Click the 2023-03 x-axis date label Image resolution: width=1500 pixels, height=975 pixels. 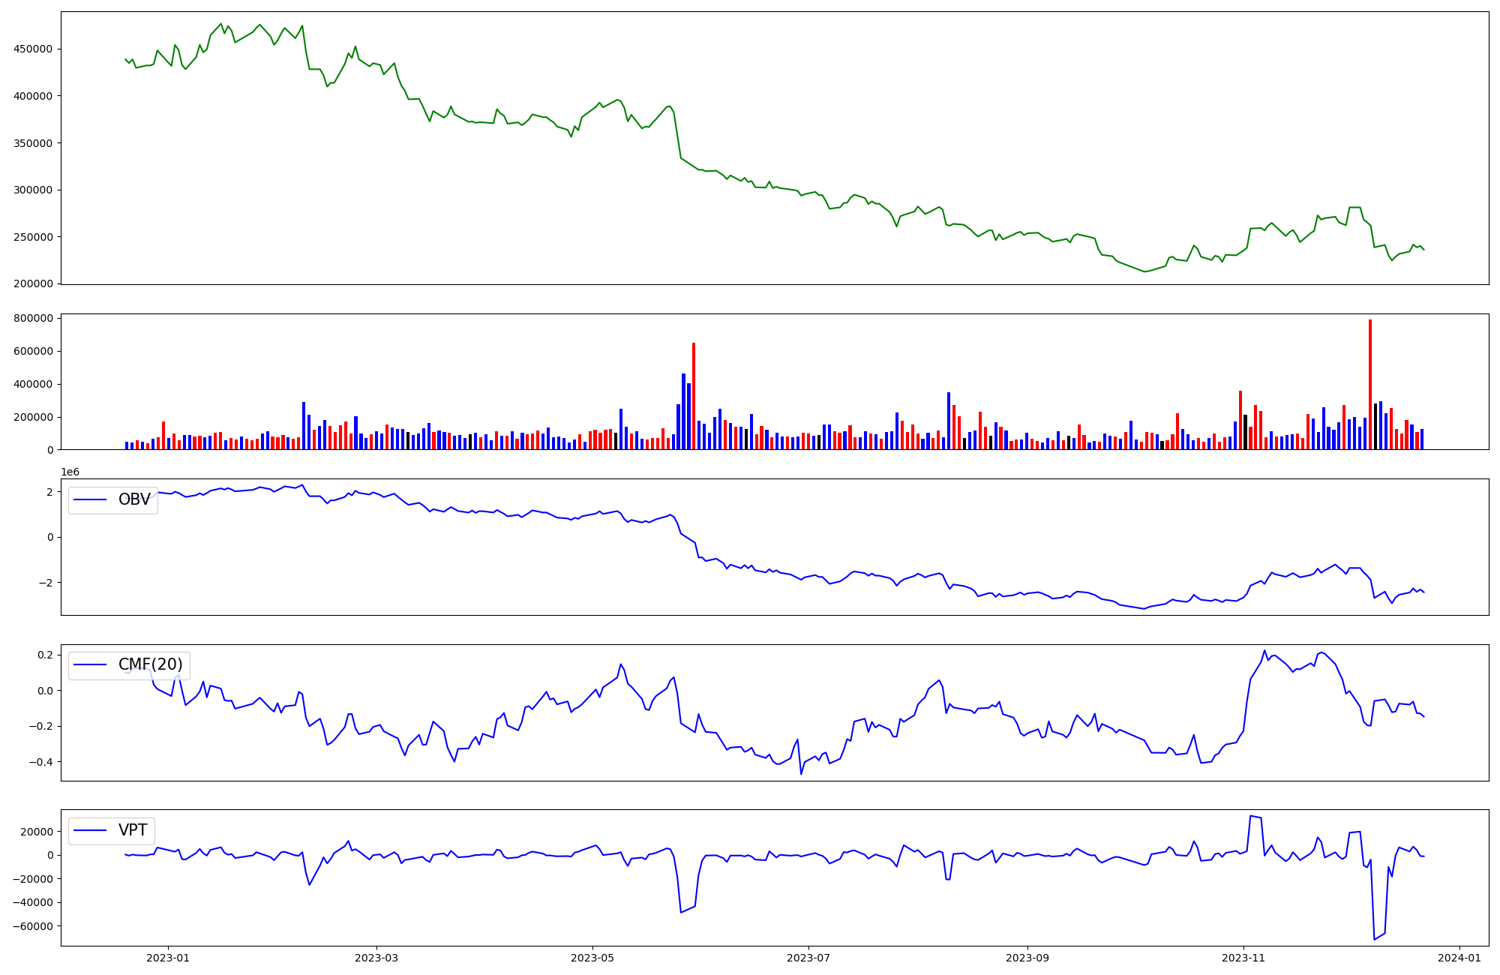(376, 957)
